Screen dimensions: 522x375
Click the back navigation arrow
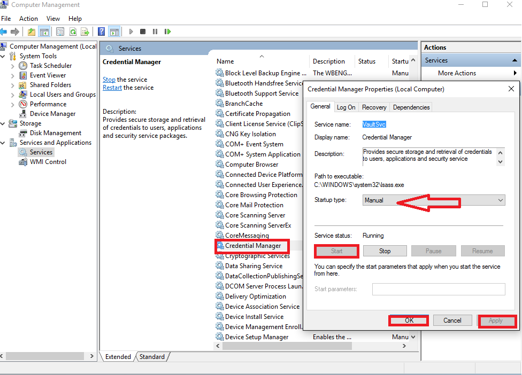(5, 32)
